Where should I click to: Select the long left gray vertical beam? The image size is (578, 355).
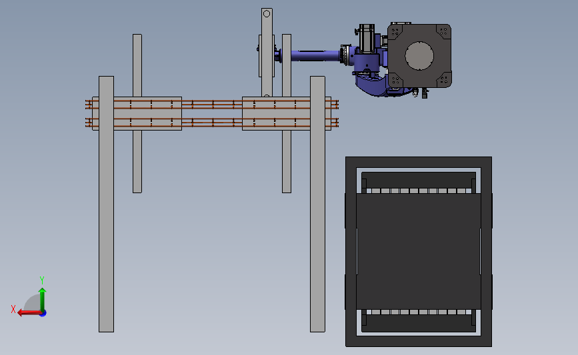pyautogui.click(x=106, y=204)
